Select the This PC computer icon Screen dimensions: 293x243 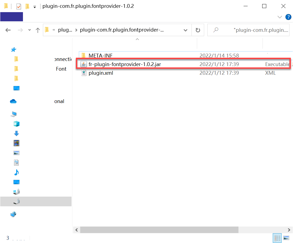[x=14, y=114]
